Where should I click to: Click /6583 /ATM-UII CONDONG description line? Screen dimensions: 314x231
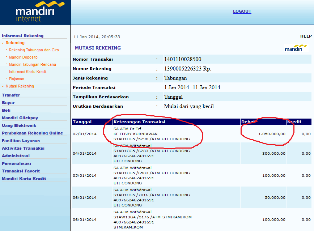(x=152, y=173)
